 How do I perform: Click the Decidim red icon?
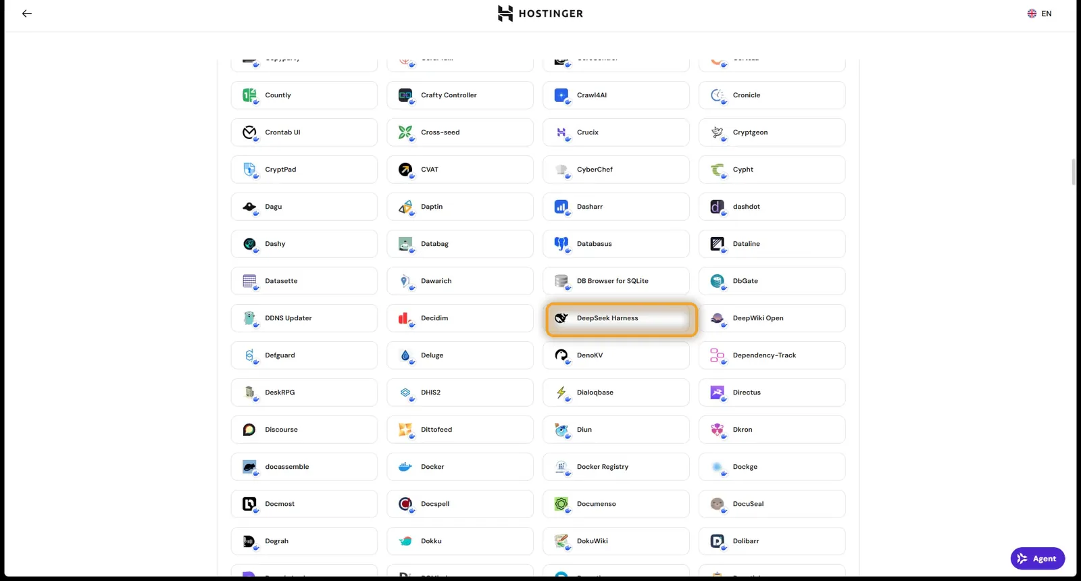point(405,318)
